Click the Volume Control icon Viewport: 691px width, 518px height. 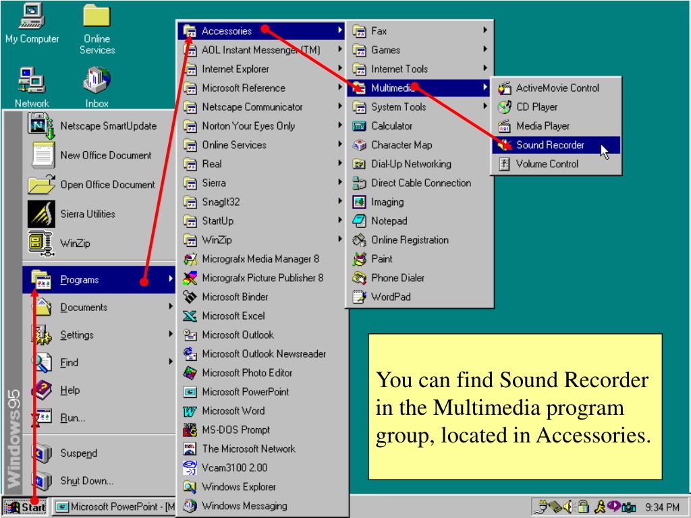(504, 164)
